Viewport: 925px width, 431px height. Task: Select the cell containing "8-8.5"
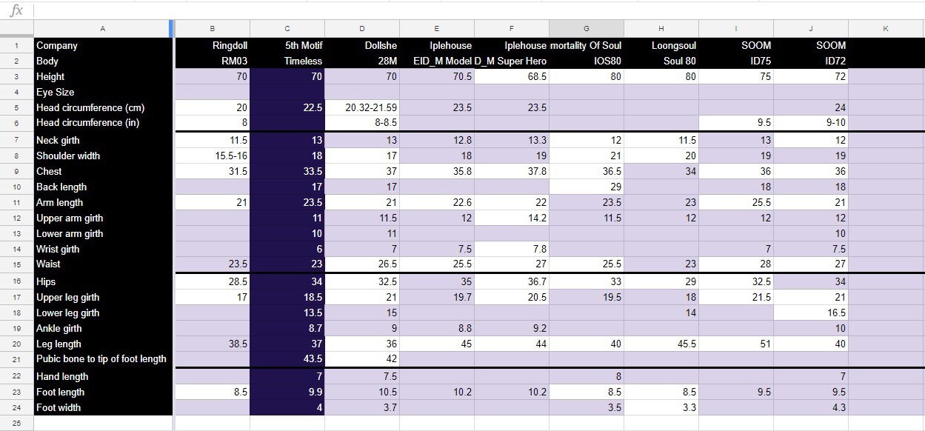tap(362, 123)
